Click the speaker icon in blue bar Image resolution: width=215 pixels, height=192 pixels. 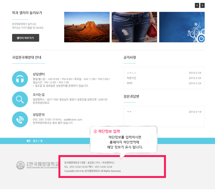click(28, 141)
